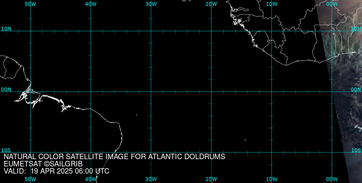Click the bottom 20W longitude label

point(211,179)
